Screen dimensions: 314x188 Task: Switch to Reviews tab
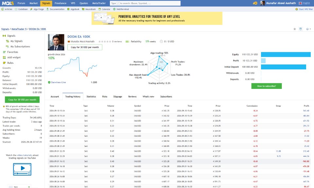[132, 96]
